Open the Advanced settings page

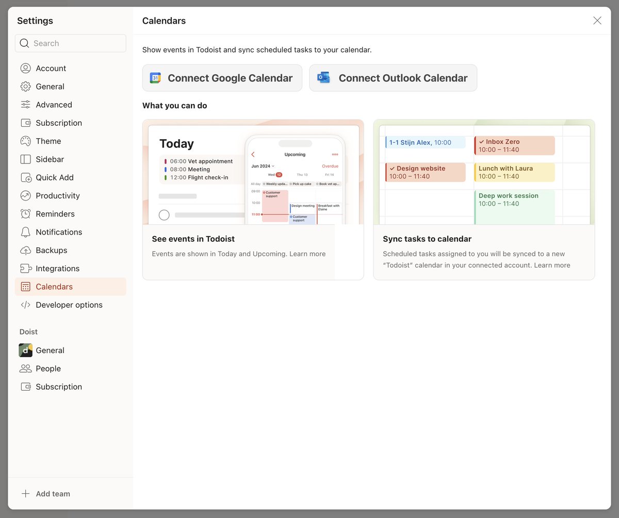click(71, 105)
